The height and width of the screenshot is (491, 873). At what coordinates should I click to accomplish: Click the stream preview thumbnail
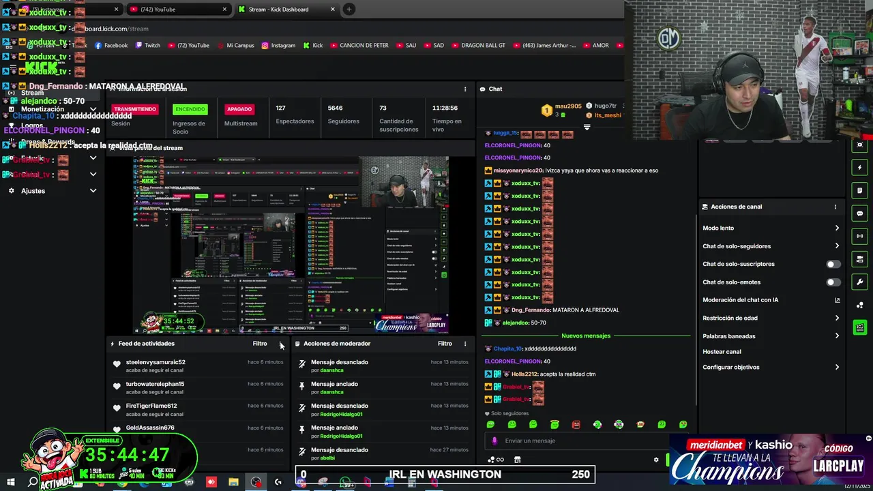coord(291,245)
